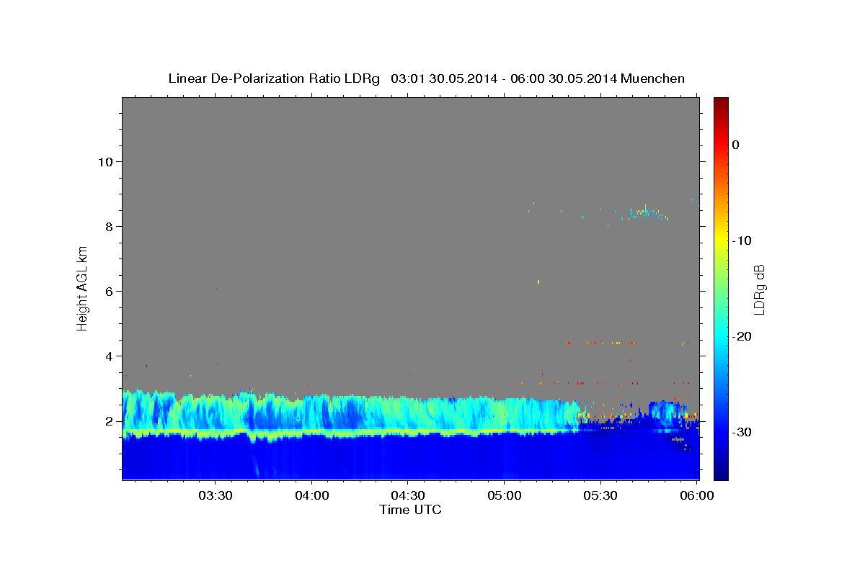
Task: Click the 05:30 time tick label
Action: 600,496
